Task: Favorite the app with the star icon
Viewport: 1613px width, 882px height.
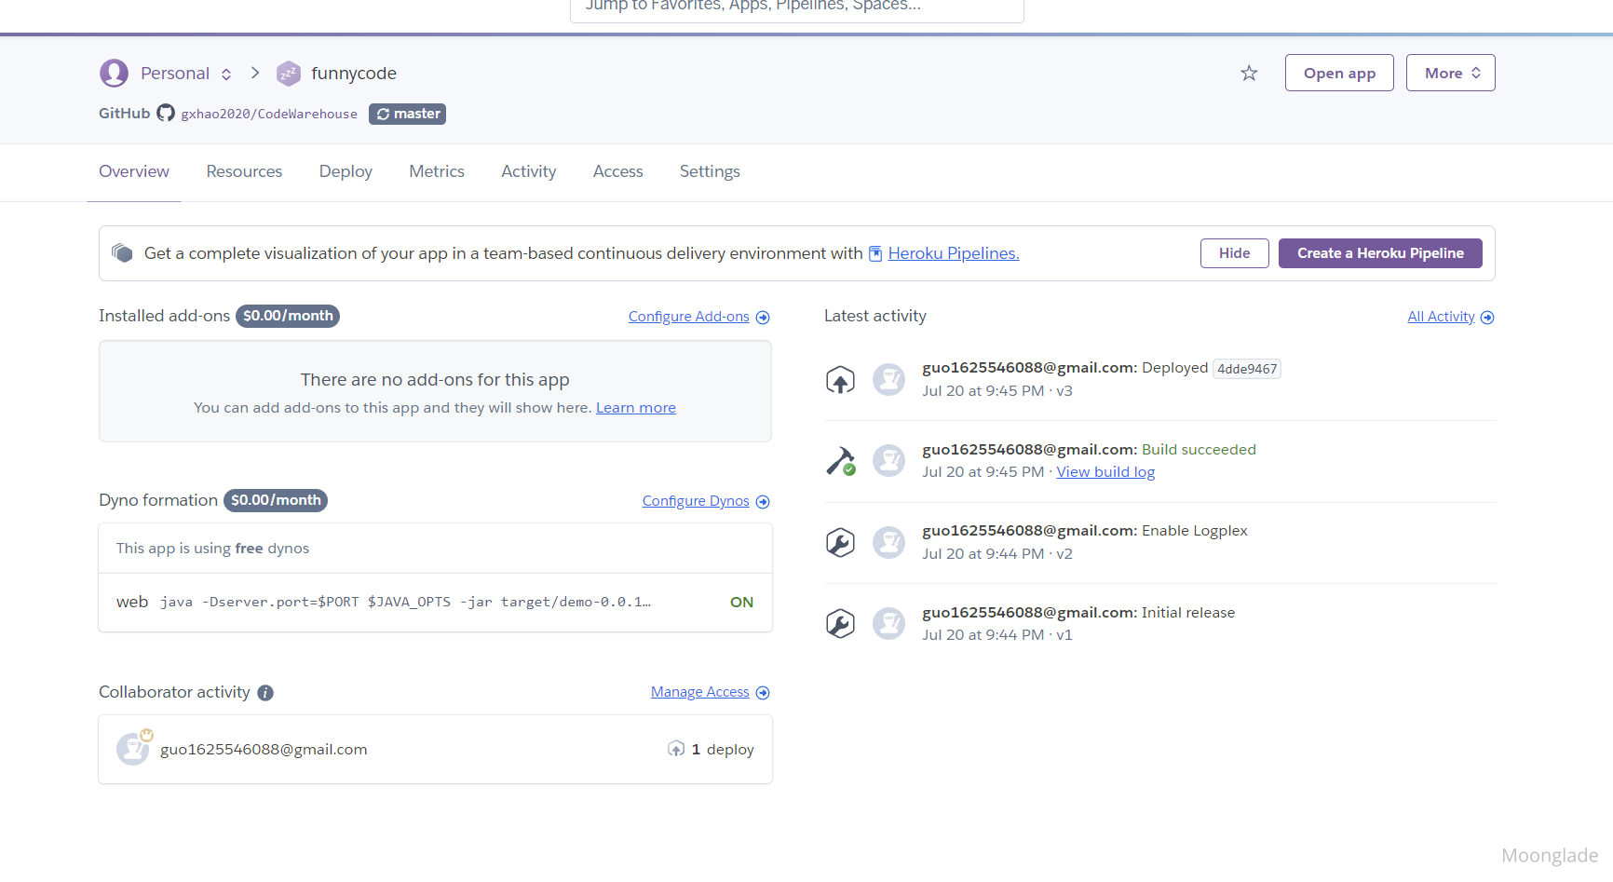Action: click(x=1249, y=73)
